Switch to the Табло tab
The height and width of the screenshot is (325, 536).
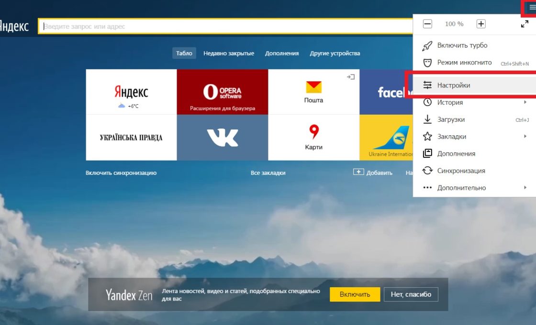[184, 53]
